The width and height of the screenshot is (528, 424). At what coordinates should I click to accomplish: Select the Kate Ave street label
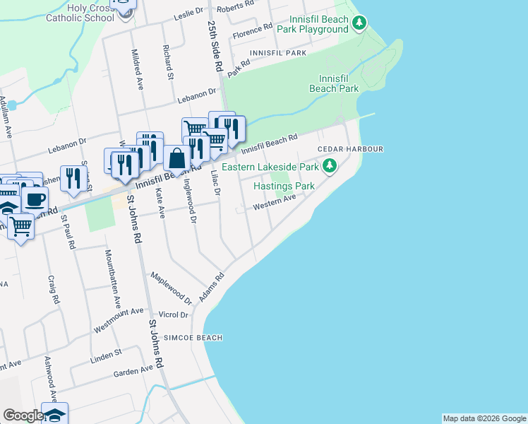click(x=160, y=203)
